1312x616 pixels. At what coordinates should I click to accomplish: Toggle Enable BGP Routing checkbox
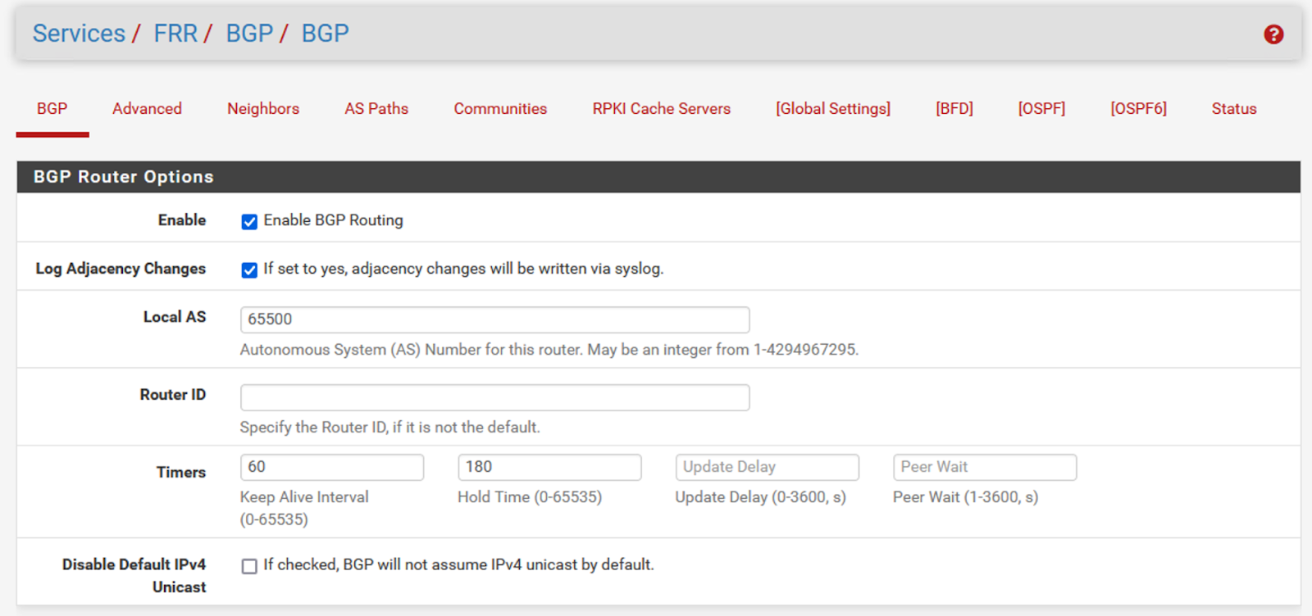pos(249,222)
